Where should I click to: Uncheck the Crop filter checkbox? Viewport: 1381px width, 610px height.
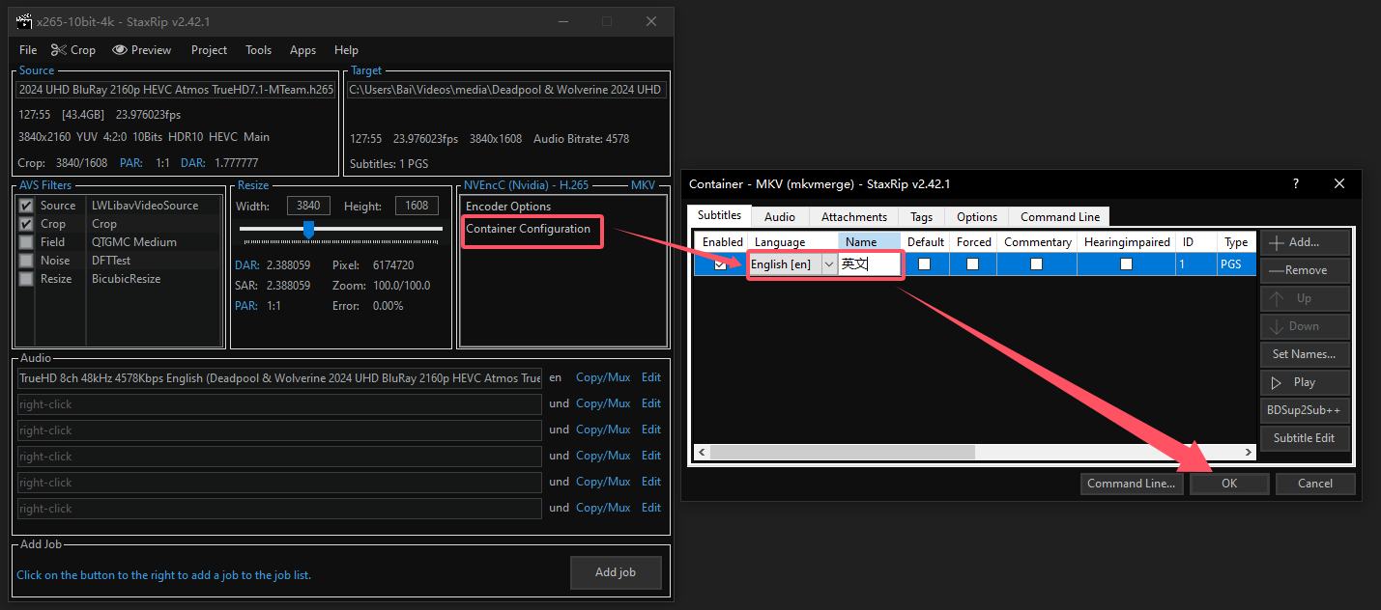(x=26, y=224)
